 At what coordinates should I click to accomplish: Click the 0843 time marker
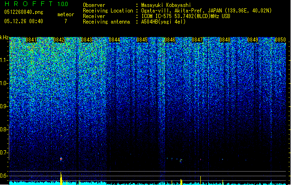point(87,40)
